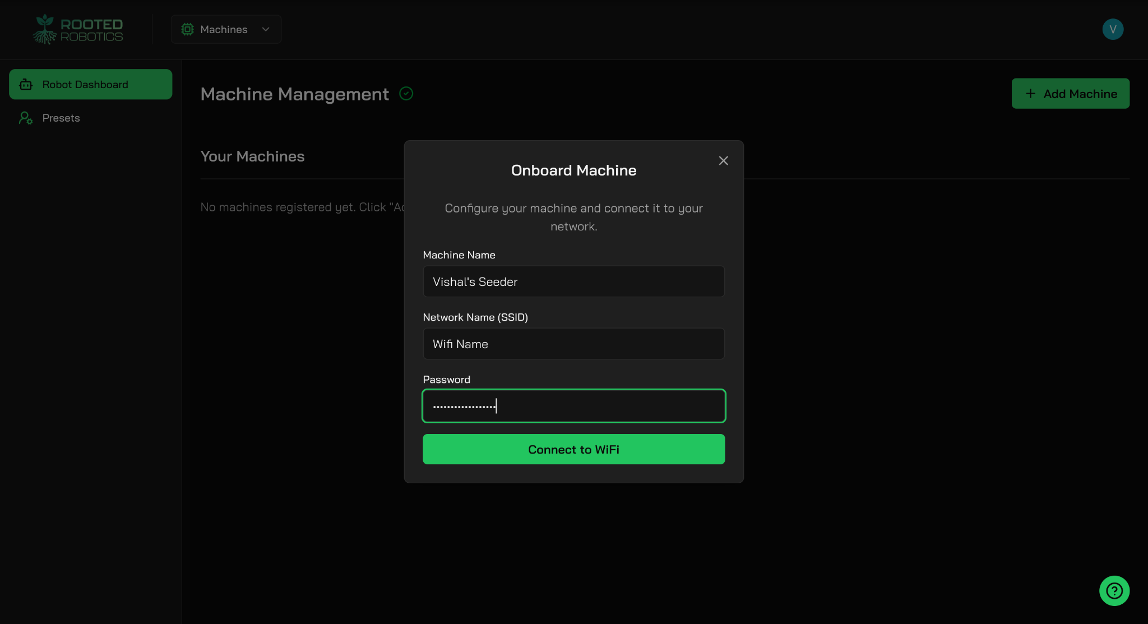Screen dimensions: 1148x624
Task: Click the user-gear icon beside Presets
Action: click(26, 118)
